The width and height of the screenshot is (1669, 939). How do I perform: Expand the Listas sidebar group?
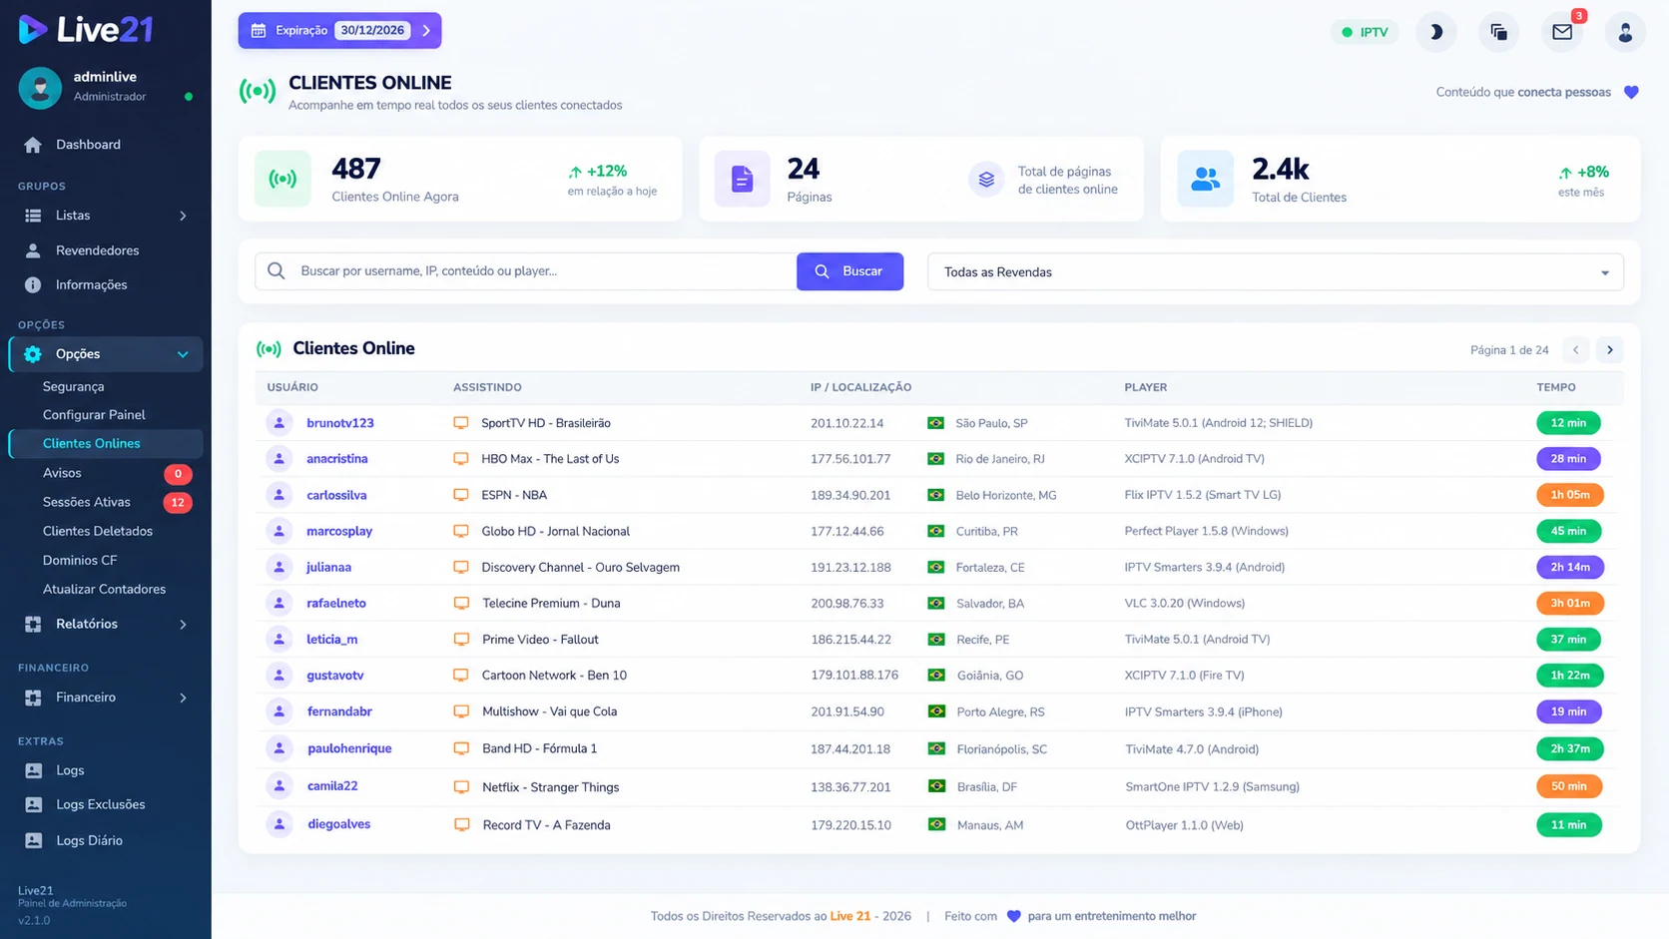[106, 216]
